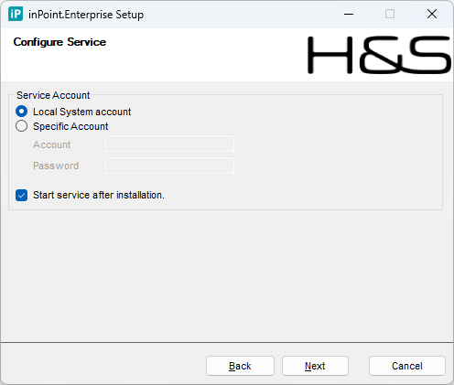Viewport: 454px width, 385px height.
Task: Click the Configure Service heading
Action: 59,42
